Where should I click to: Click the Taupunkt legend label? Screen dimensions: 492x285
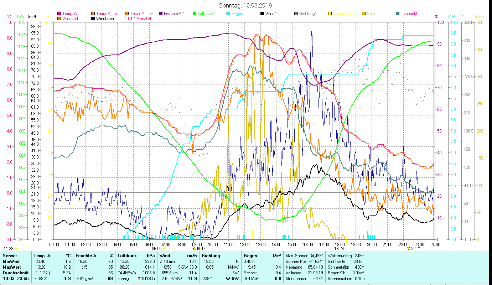(409, 14)
